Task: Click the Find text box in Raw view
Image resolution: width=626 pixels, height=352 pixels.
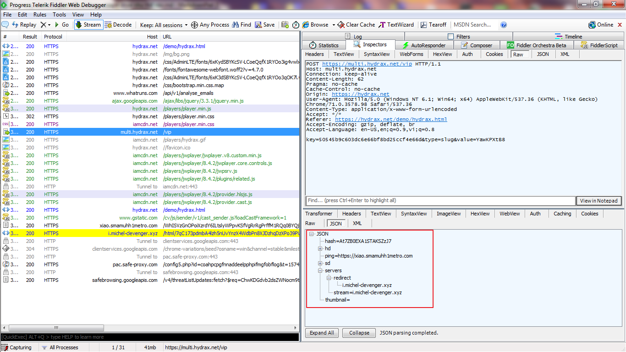Action: pos(440,201)
